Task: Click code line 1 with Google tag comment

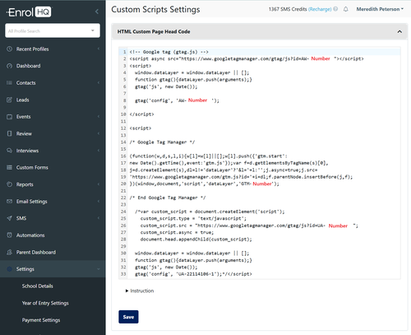Action: (169, 52)
